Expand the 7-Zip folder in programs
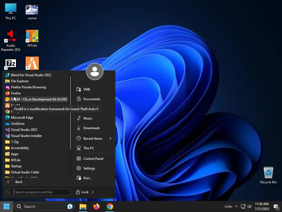 [36, 142]
